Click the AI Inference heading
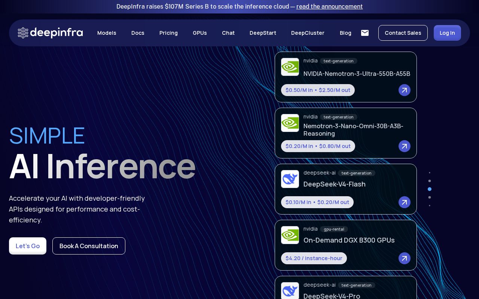Viewport: 479px width, 299px height. [102, 166]
